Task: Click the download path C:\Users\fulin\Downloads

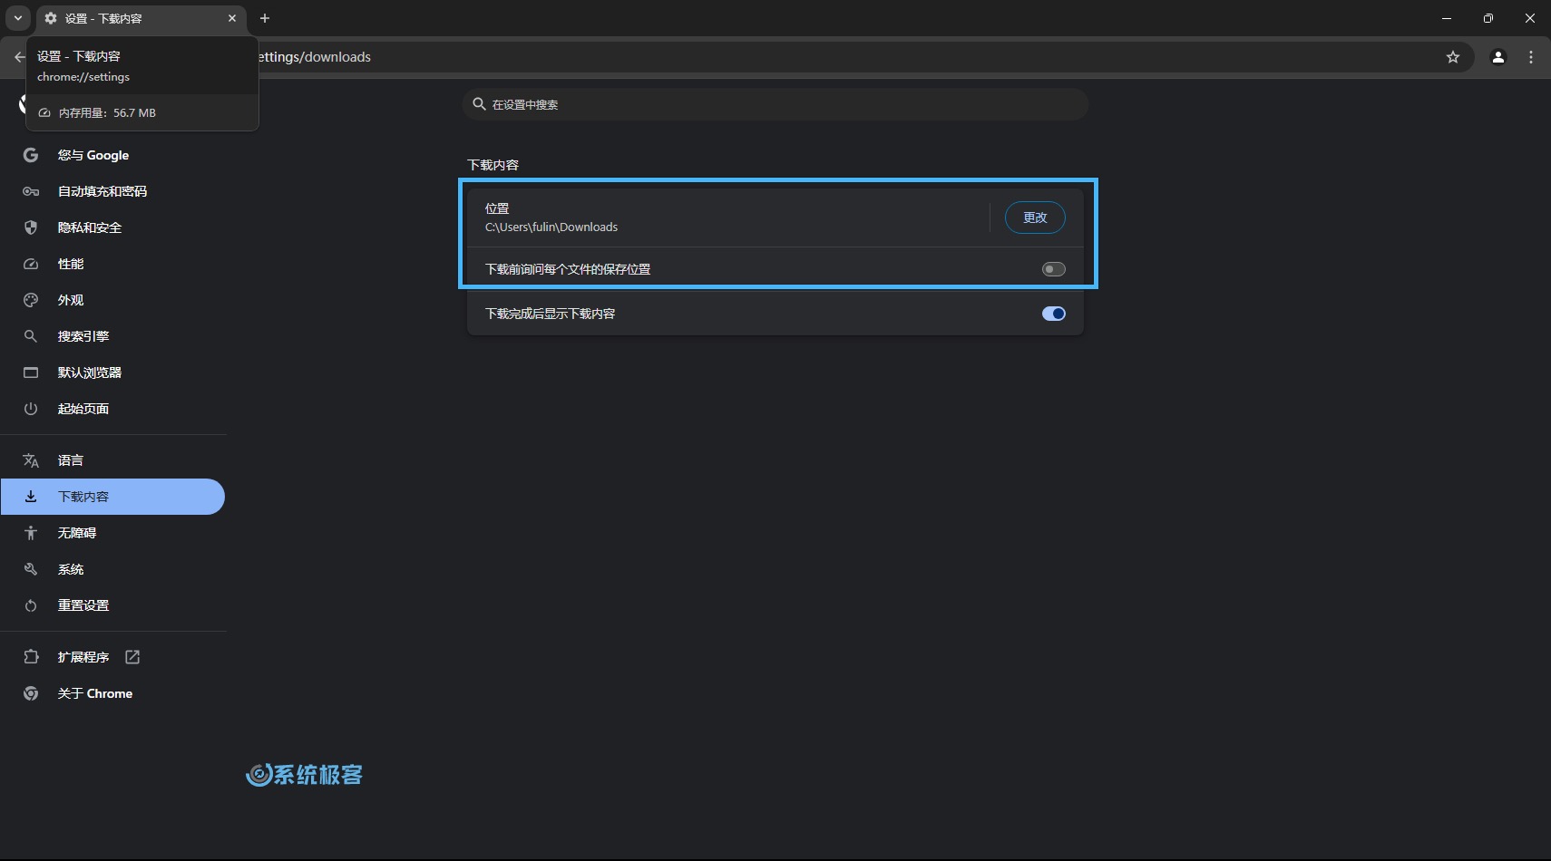Action: 551,227
